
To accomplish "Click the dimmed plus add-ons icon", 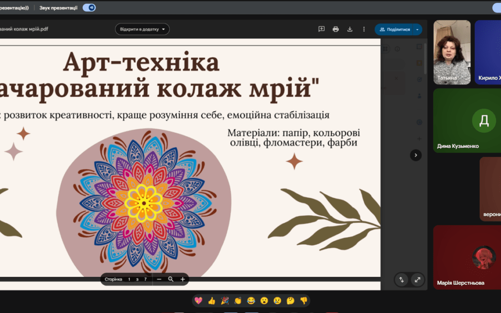I will click(419, 139).
